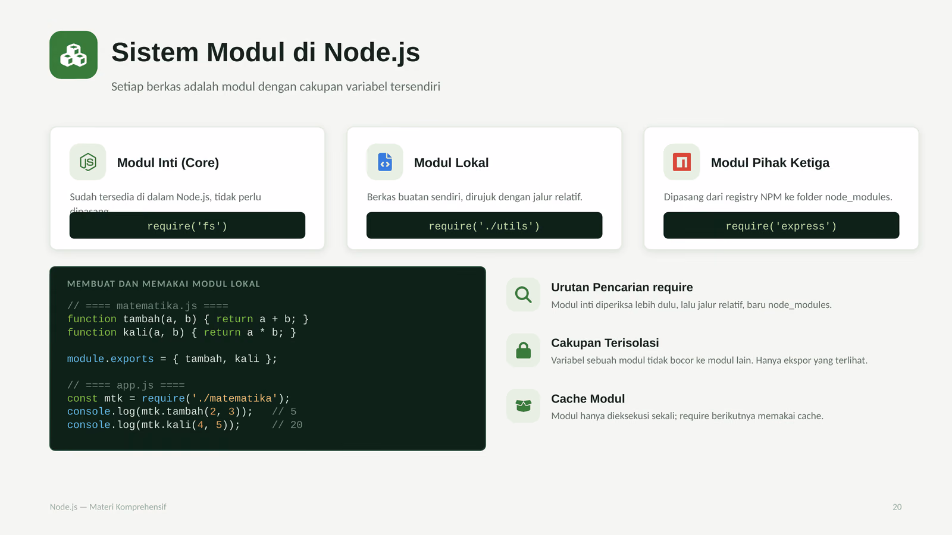
Task: Click label "MEMBUAT DAN MEMAKAI MODUL LOKAL"
Action: coord(164,284)
